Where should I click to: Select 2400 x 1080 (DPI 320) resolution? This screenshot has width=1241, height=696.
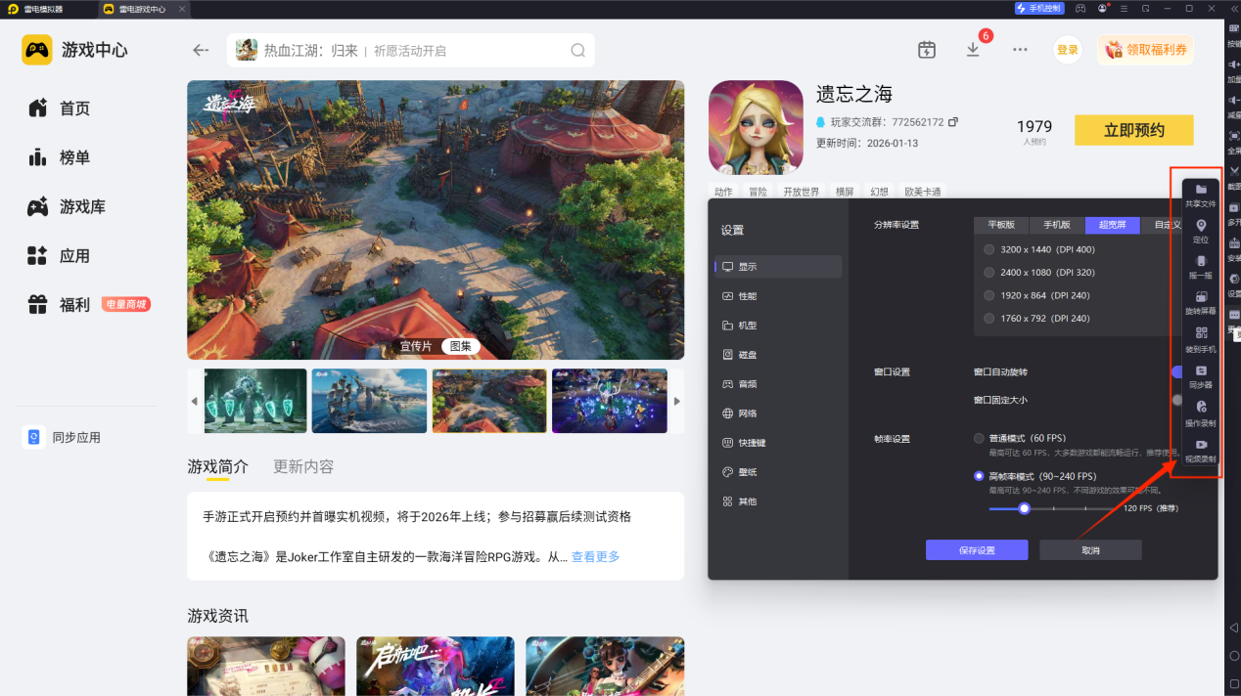(x=989, y=273)
